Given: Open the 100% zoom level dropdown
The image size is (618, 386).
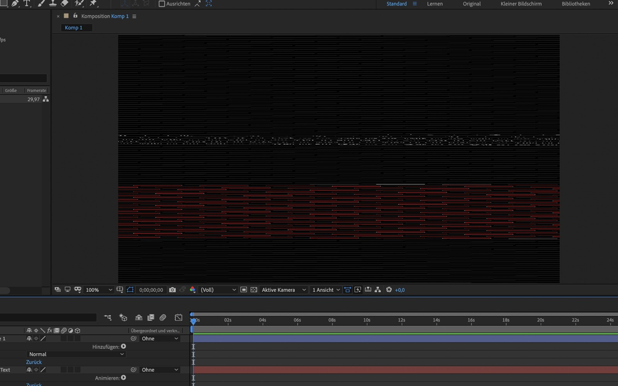Looking at the screenshot, I should 99,289.
